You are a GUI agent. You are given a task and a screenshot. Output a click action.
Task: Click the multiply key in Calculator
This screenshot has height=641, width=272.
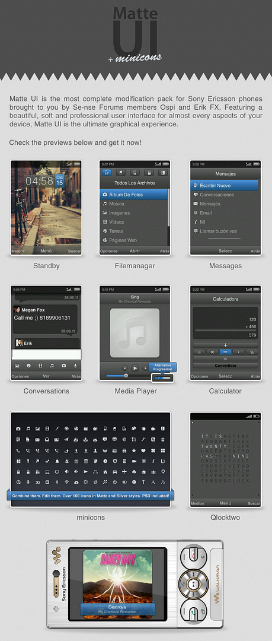click(x=212, y=352)
